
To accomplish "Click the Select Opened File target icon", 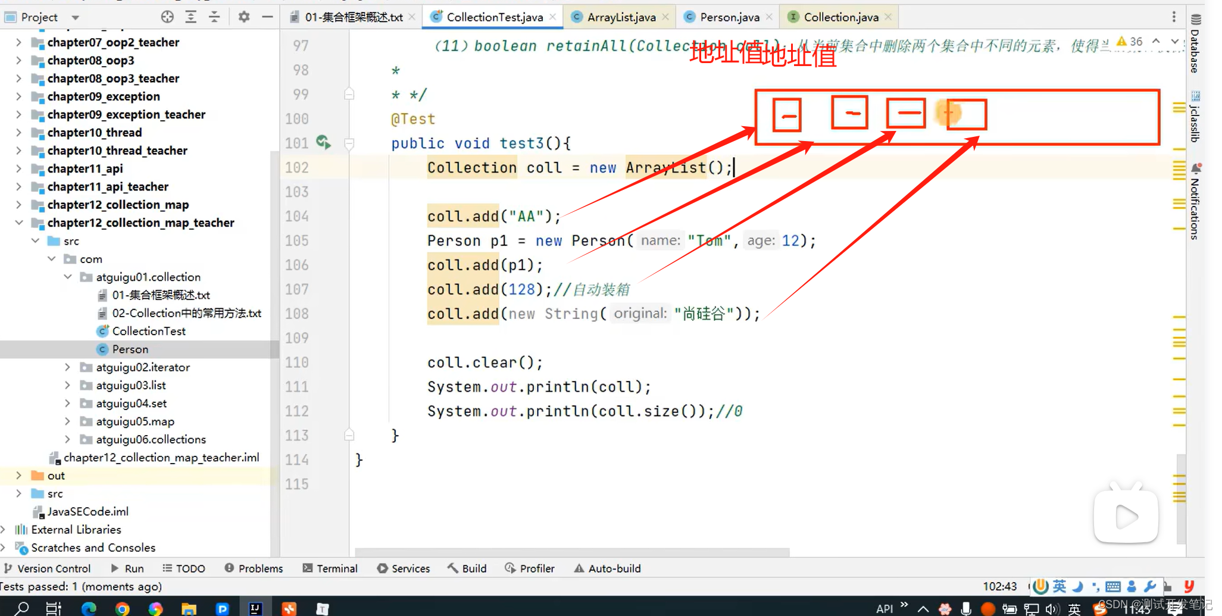I will coord(167,17).
